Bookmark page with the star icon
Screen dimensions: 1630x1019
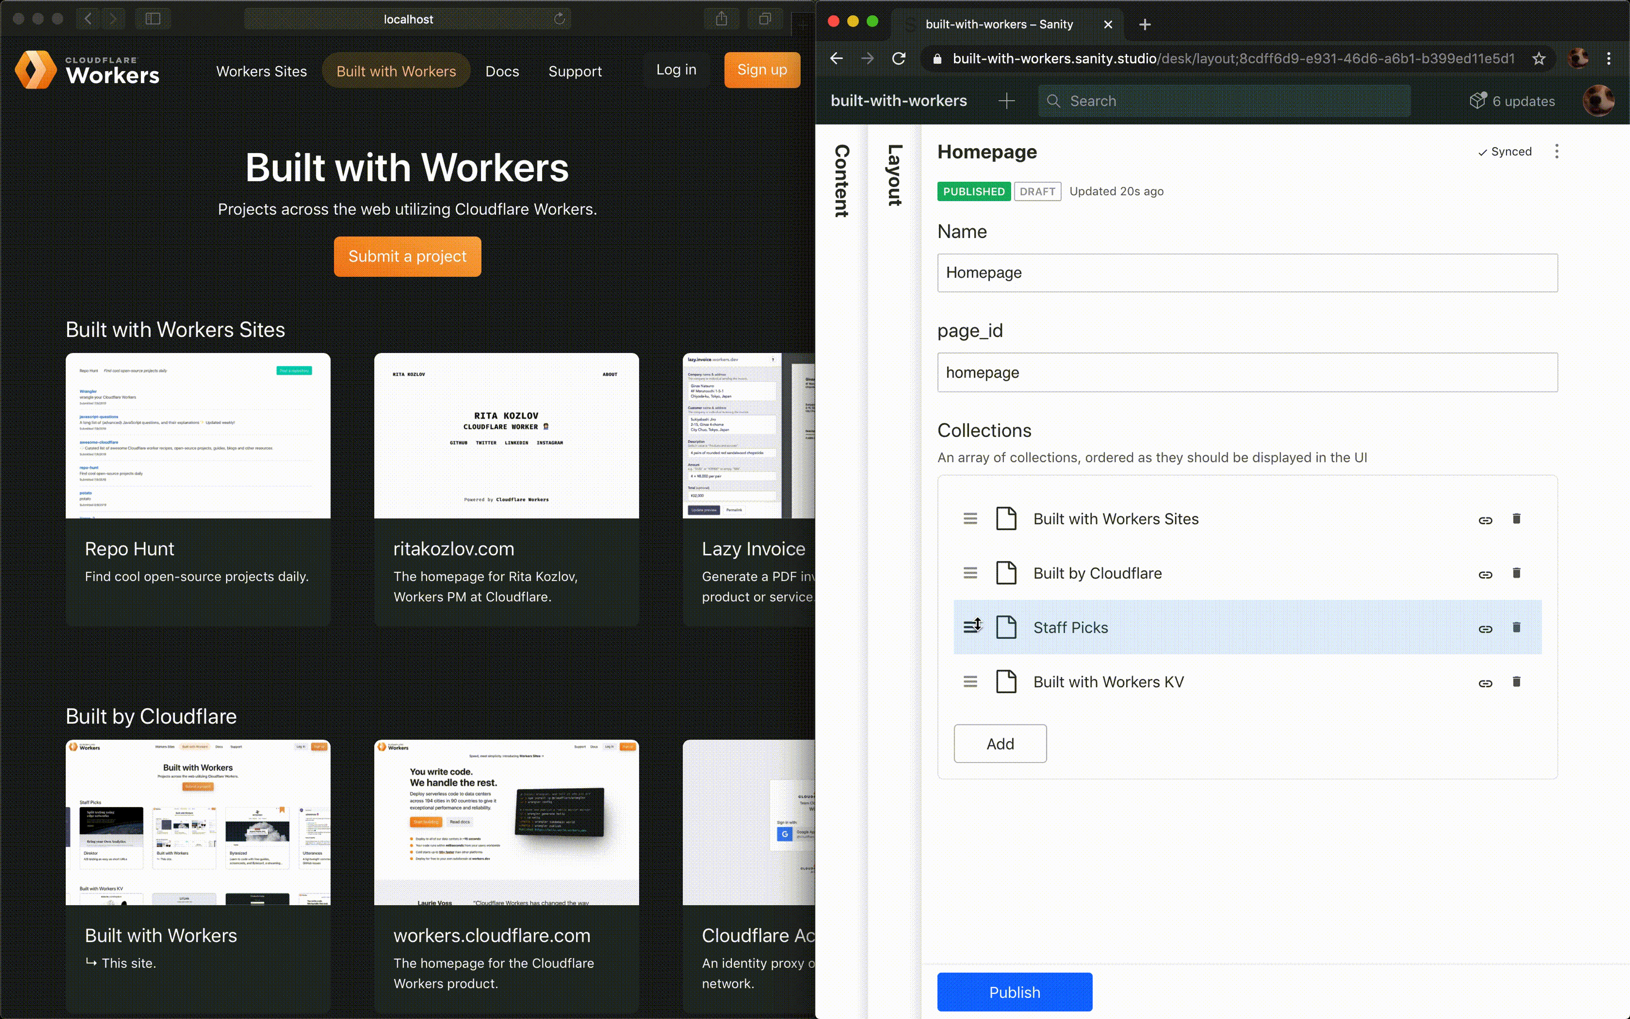coord(1538,59)
